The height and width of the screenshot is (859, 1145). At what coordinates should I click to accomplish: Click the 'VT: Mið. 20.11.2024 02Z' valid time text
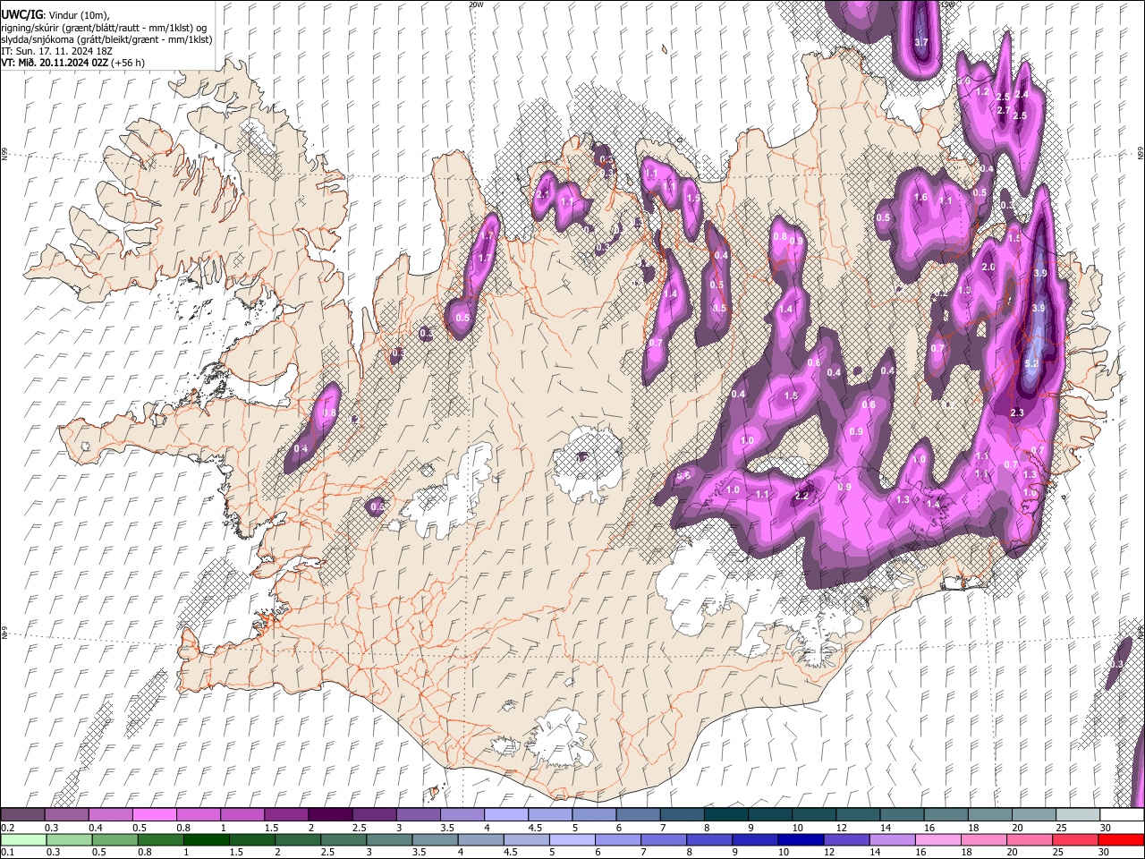(x=55, y=63)
